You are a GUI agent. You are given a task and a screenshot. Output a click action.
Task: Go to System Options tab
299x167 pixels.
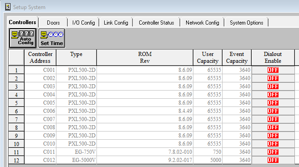point(246,23)
